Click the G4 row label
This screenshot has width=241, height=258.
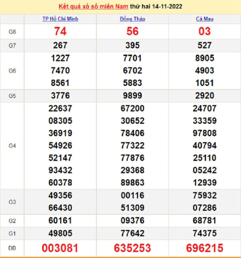[12, 146]
